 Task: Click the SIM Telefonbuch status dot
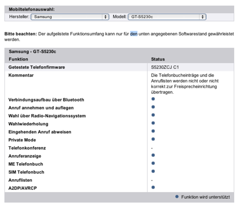click(153, 171)
